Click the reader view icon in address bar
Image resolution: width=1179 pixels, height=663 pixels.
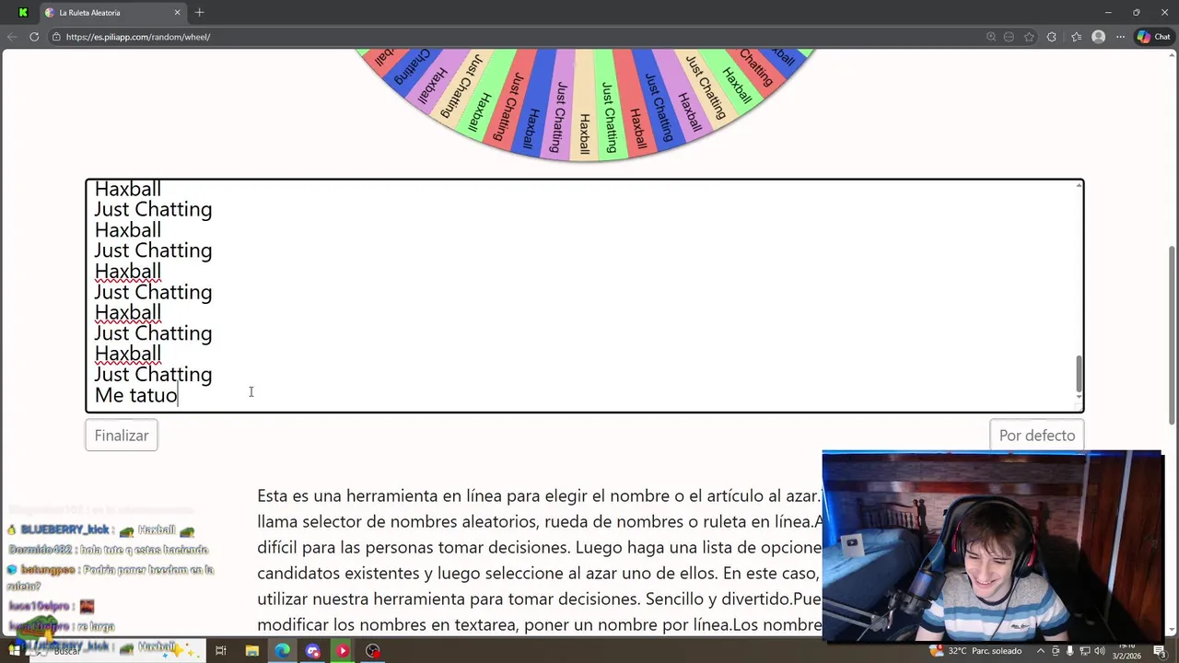1010,37
